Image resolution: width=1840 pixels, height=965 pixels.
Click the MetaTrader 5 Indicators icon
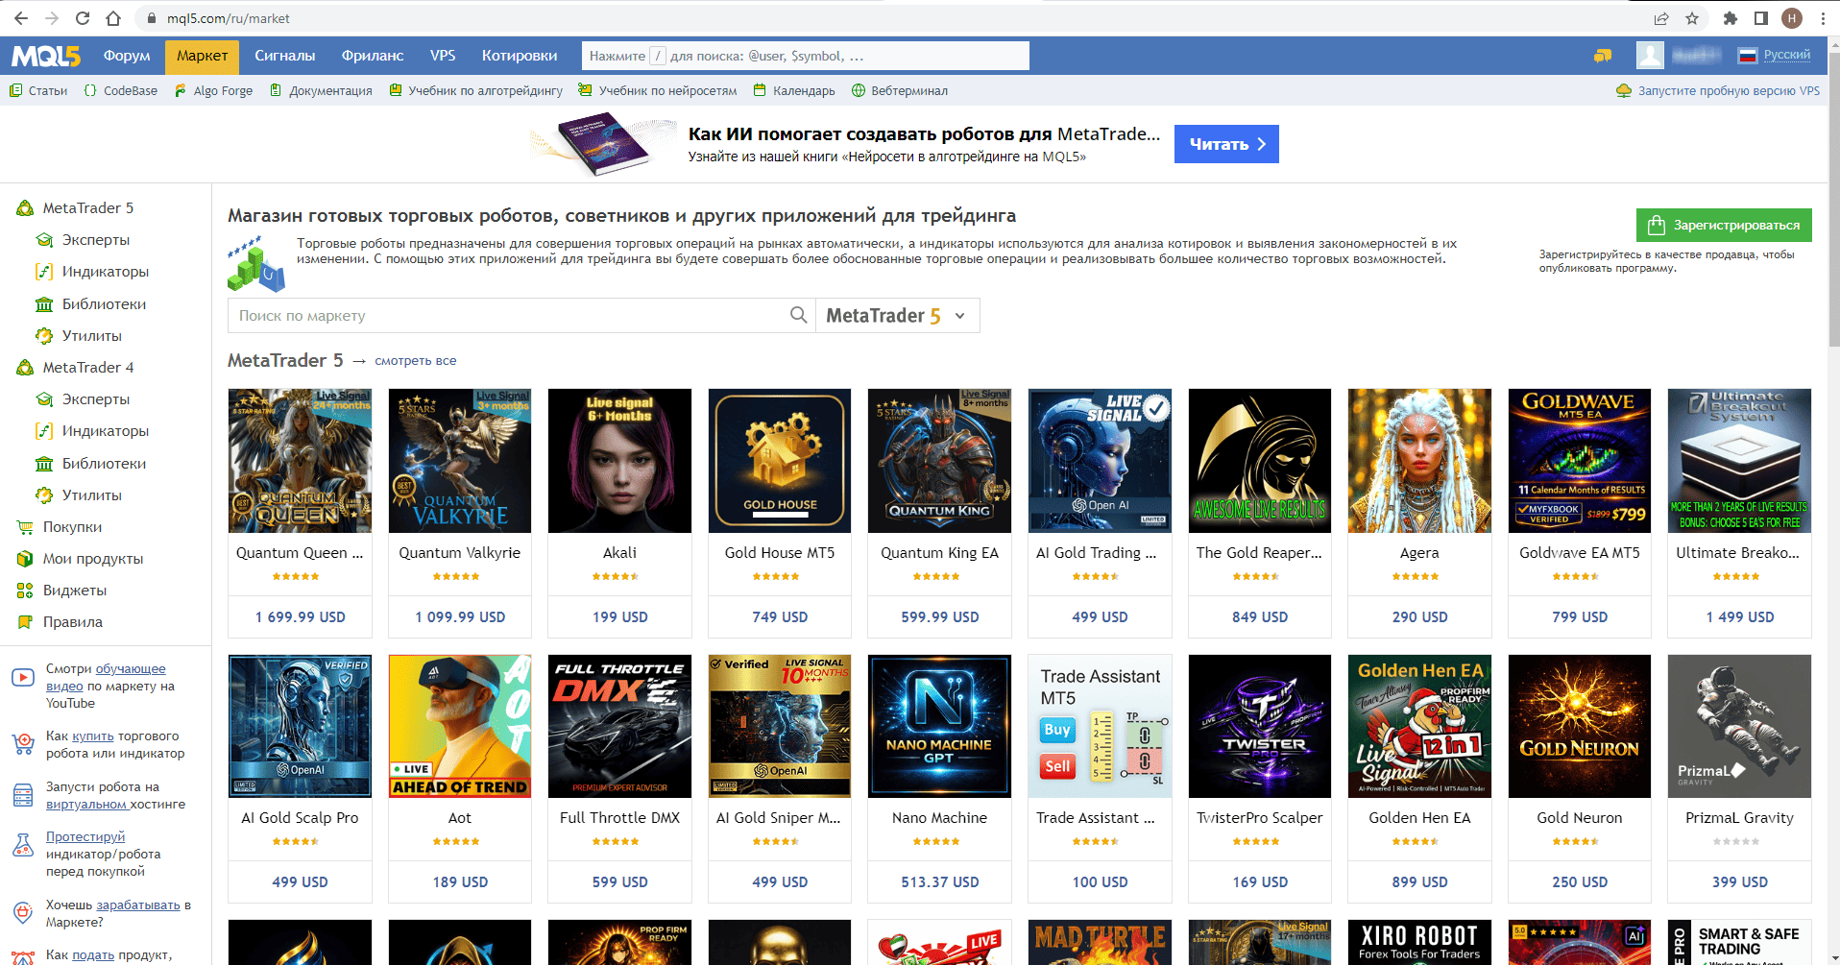(x=44, y=272)
